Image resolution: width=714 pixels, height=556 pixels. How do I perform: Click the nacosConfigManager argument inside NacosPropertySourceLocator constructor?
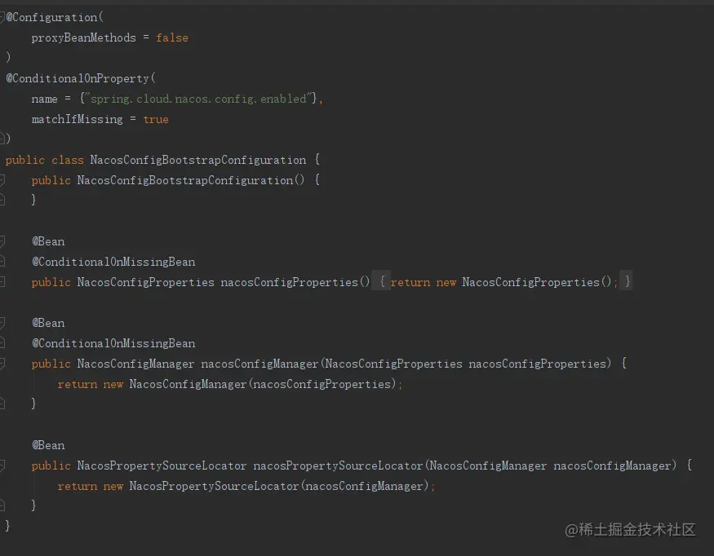pos(364,486)
